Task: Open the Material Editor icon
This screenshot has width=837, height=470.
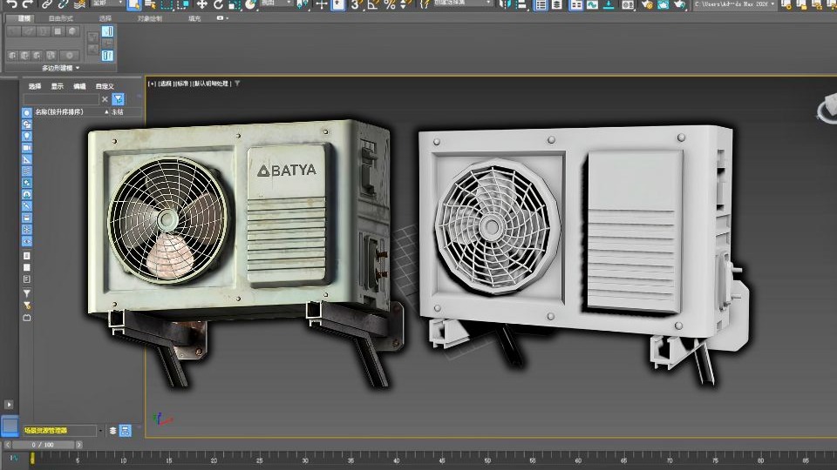Action: [629, 4]
